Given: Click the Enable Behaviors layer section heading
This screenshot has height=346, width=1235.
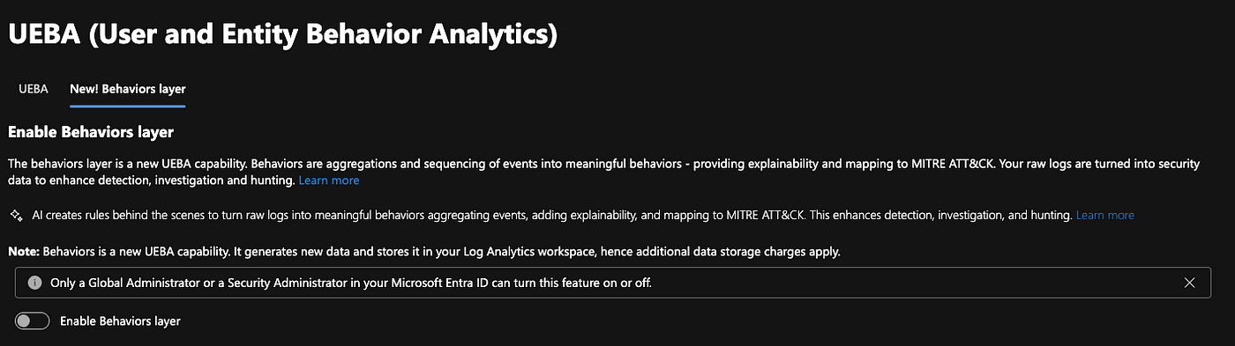Looking at the screenshot, I should point(91,133).
